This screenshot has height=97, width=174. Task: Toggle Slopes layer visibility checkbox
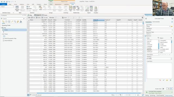4,34
